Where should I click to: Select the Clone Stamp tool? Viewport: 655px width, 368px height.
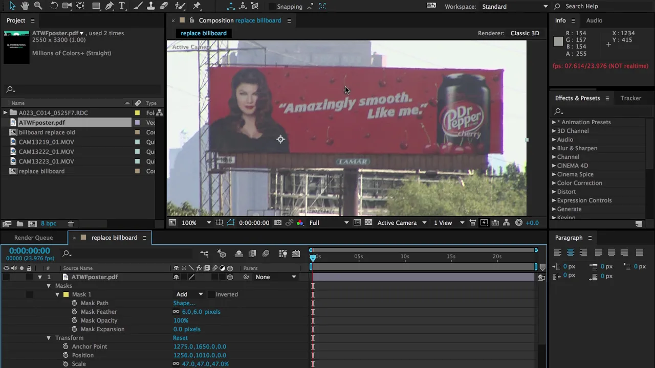click(151, 6)
